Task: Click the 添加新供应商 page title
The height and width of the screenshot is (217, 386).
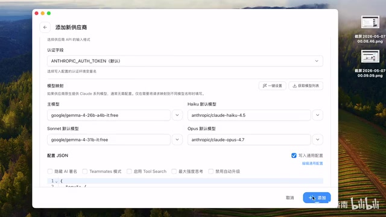Action: [x=71, y=27]
